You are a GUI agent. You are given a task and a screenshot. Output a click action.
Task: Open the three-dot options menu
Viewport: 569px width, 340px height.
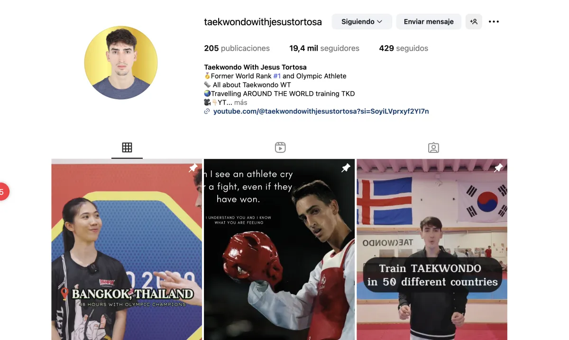494,21
